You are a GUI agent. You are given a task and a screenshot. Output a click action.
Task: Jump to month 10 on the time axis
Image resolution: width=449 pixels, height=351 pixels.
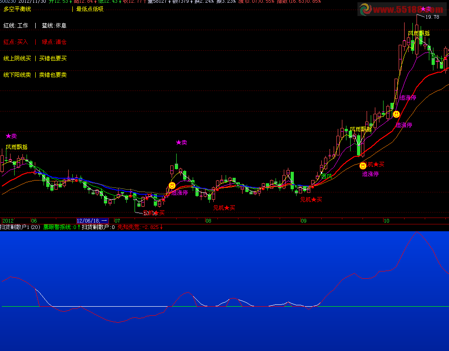coord(386,221)
